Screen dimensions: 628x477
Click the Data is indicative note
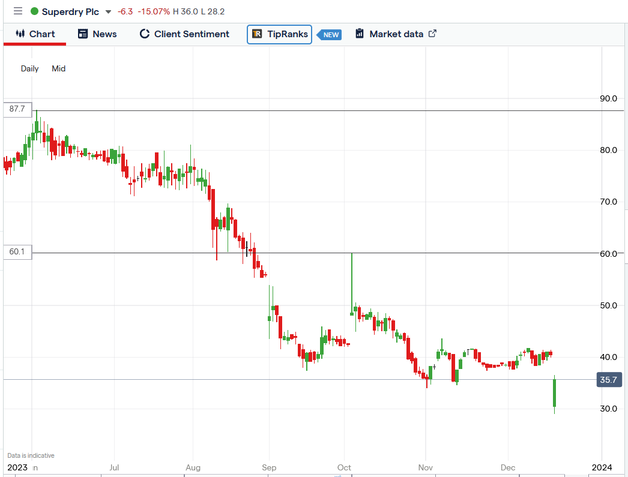coord(31,455)
